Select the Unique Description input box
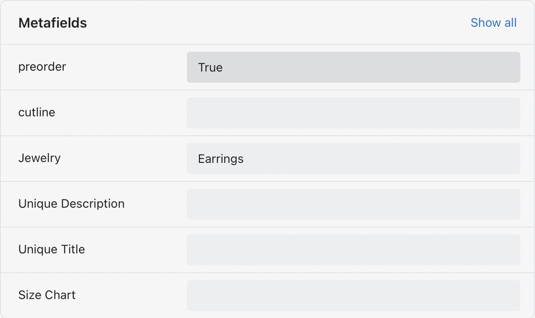This screenshot has width=535, height=318. click(353, 204)
